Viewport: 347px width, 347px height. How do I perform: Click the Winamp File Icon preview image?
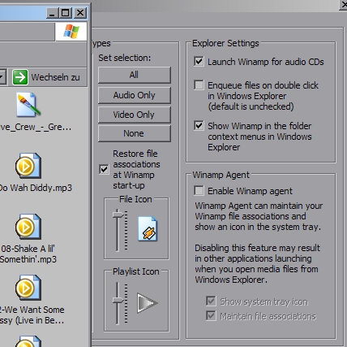148,228
